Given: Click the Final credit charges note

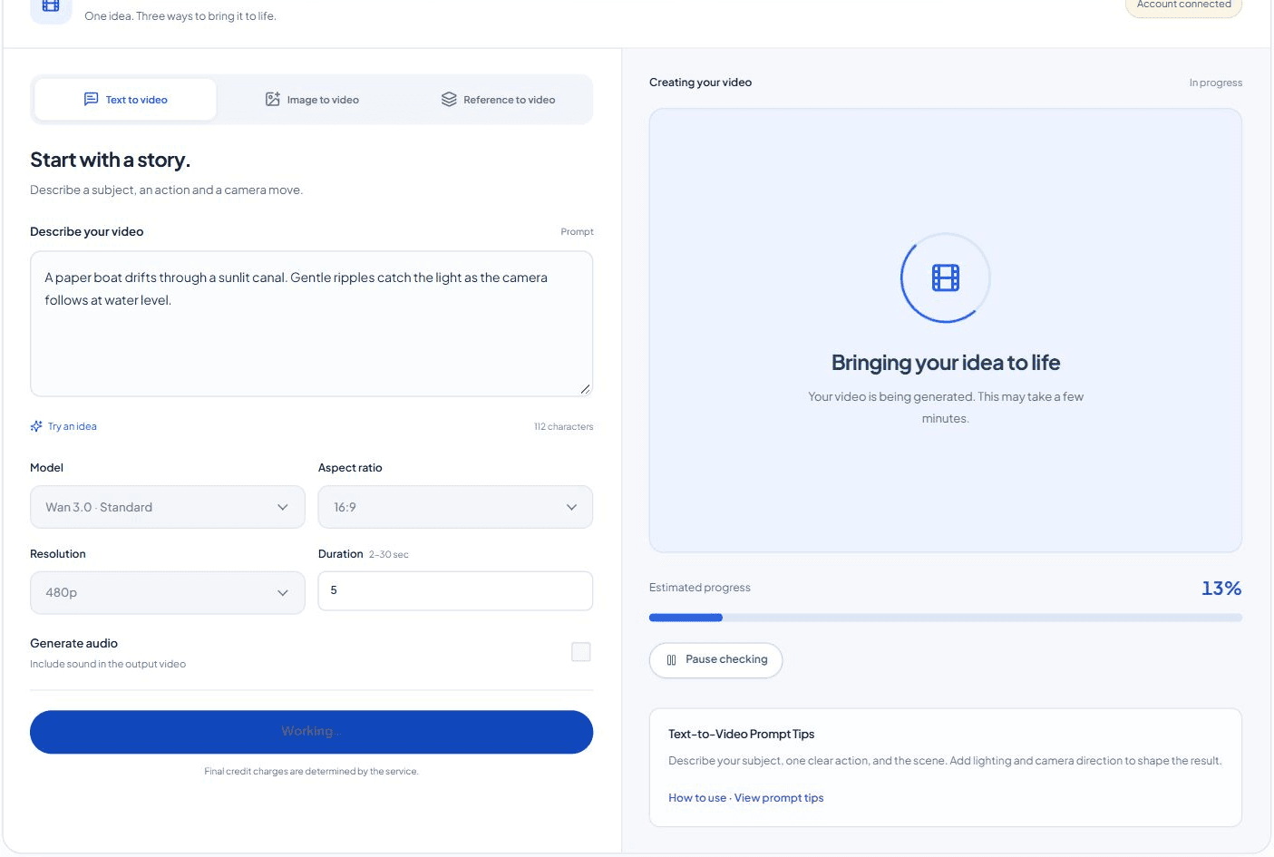Looking at the screenshot, I should click(311, 772).
